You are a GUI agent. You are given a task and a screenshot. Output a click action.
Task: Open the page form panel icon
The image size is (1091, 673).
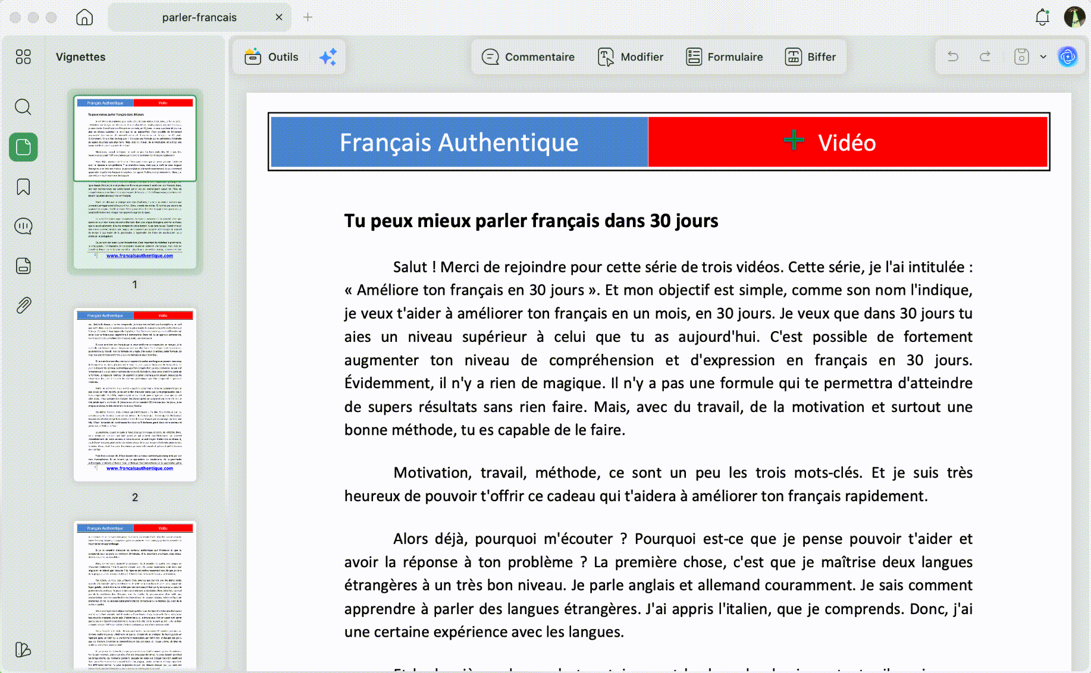(x=23, y=266)
